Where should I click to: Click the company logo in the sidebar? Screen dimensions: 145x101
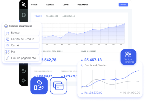[24, 4]
